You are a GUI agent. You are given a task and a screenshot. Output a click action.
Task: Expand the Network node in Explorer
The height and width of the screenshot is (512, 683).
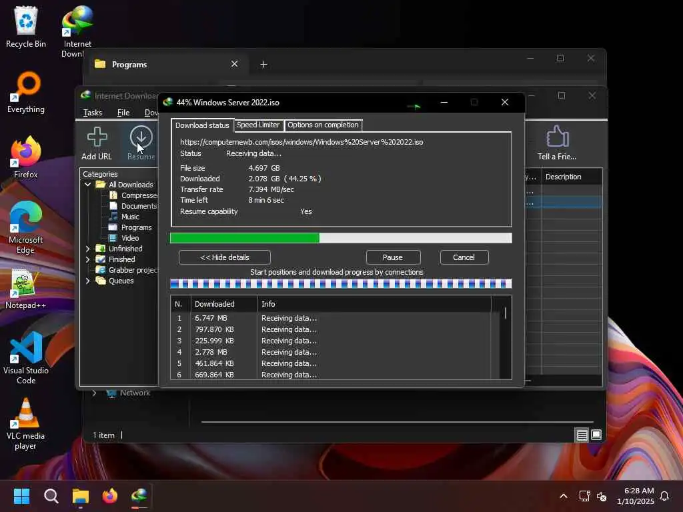point(94,393)
